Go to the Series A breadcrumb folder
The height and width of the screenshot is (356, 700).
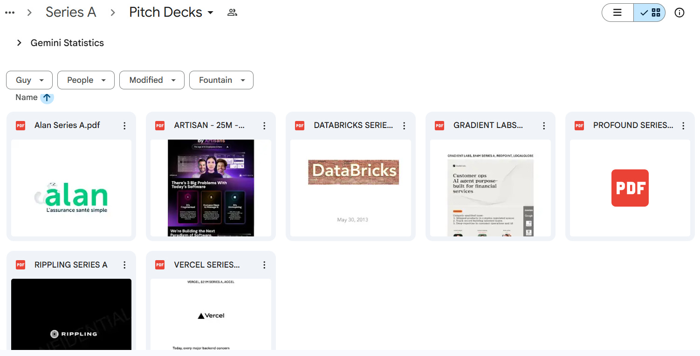tap(71, 12)
